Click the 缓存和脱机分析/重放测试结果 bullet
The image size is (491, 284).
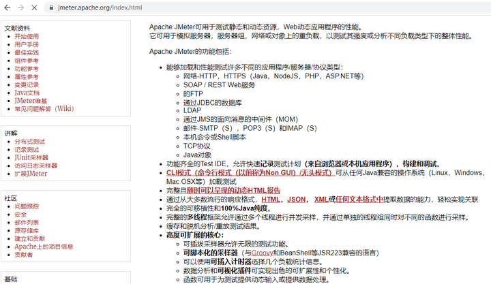pos(213,226)
